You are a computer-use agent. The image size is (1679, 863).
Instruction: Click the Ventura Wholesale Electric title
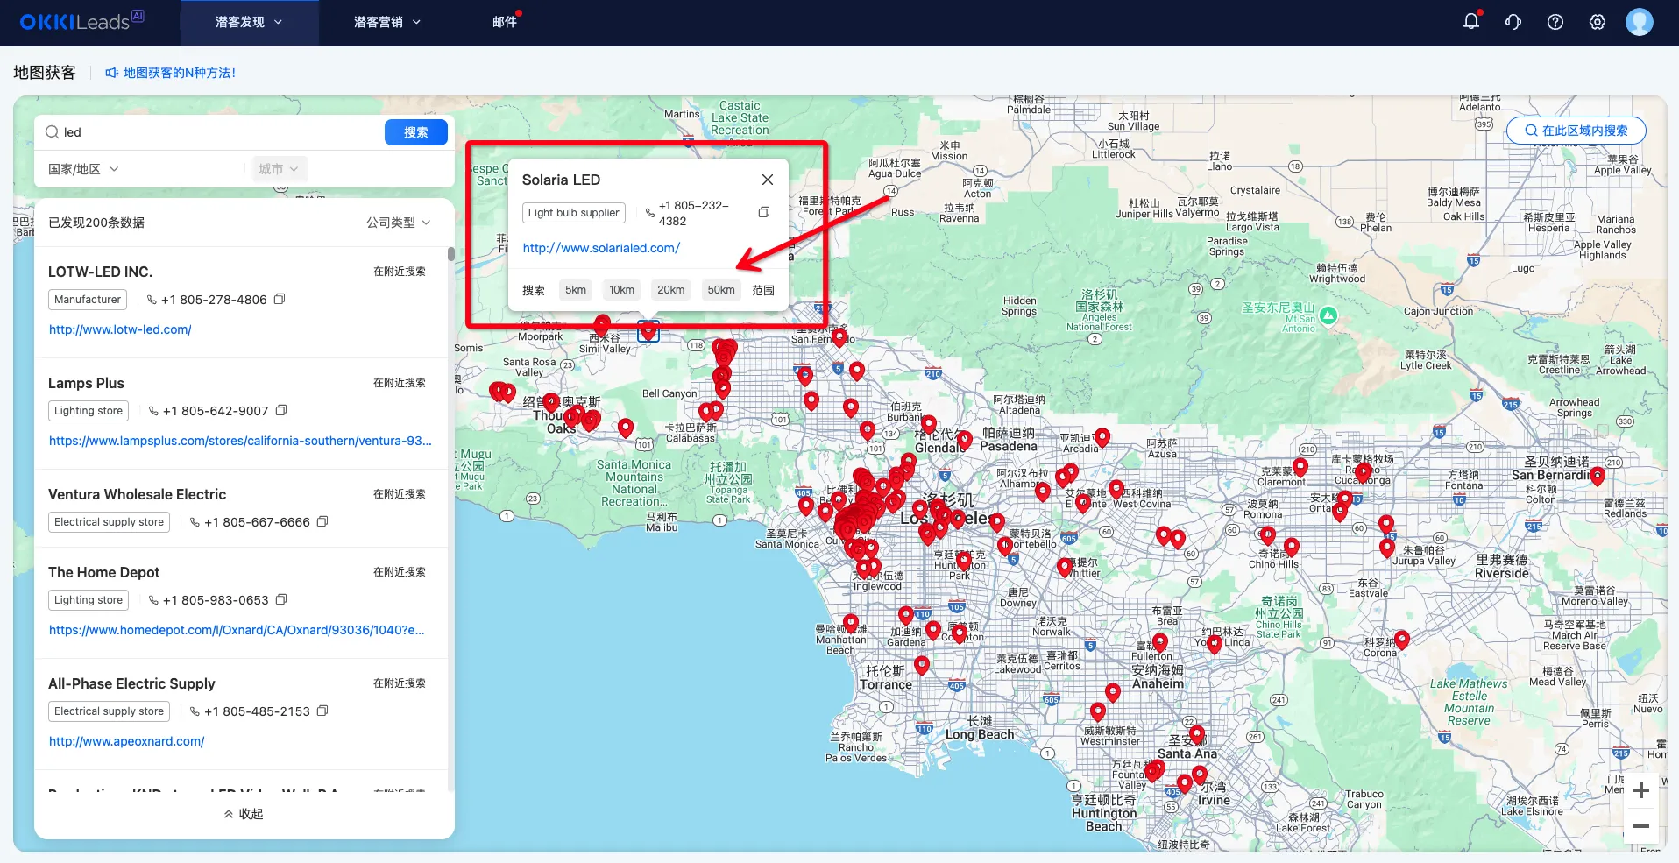pos(137,494)
